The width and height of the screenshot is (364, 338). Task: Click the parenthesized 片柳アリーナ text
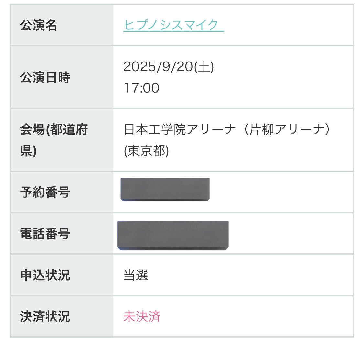click(x=286, y=130)
